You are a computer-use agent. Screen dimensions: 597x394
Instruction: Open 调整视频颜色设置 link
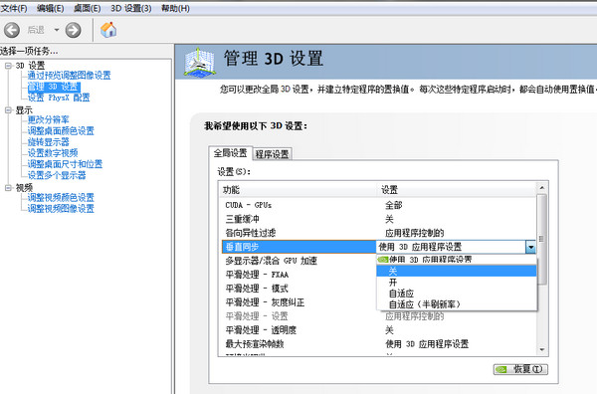coord(61,198)
